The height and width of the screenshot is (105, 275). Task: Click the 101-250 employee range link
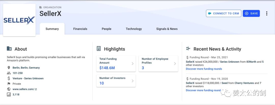18,73
